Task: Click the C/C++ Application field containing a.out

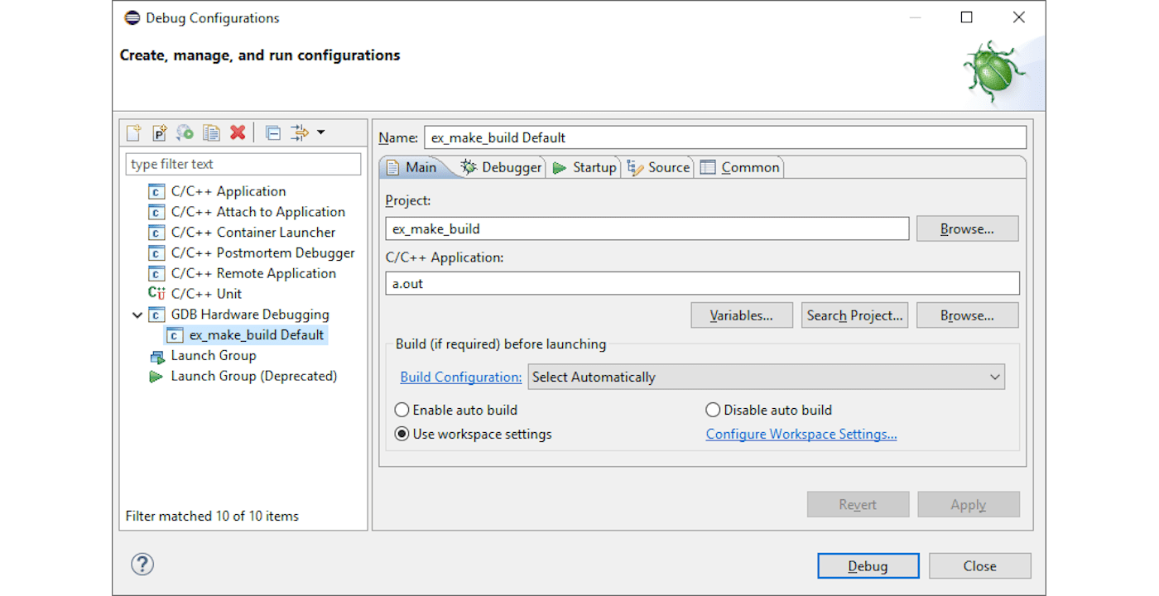Action: click(703, 283)
